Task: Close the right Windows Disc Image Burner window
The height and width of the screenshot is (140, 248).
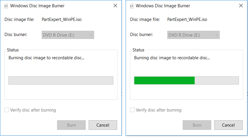Action: pos(241,6)
